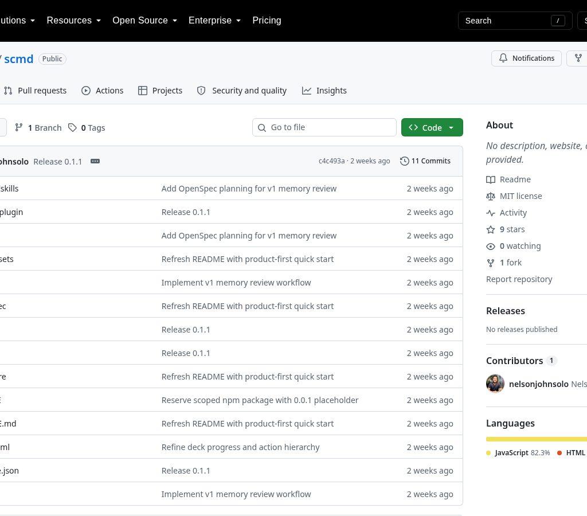Screen dimensions: 587x516
Task: Open the latest commit message Release 0.1.1
Action: [x=58, y=161]
